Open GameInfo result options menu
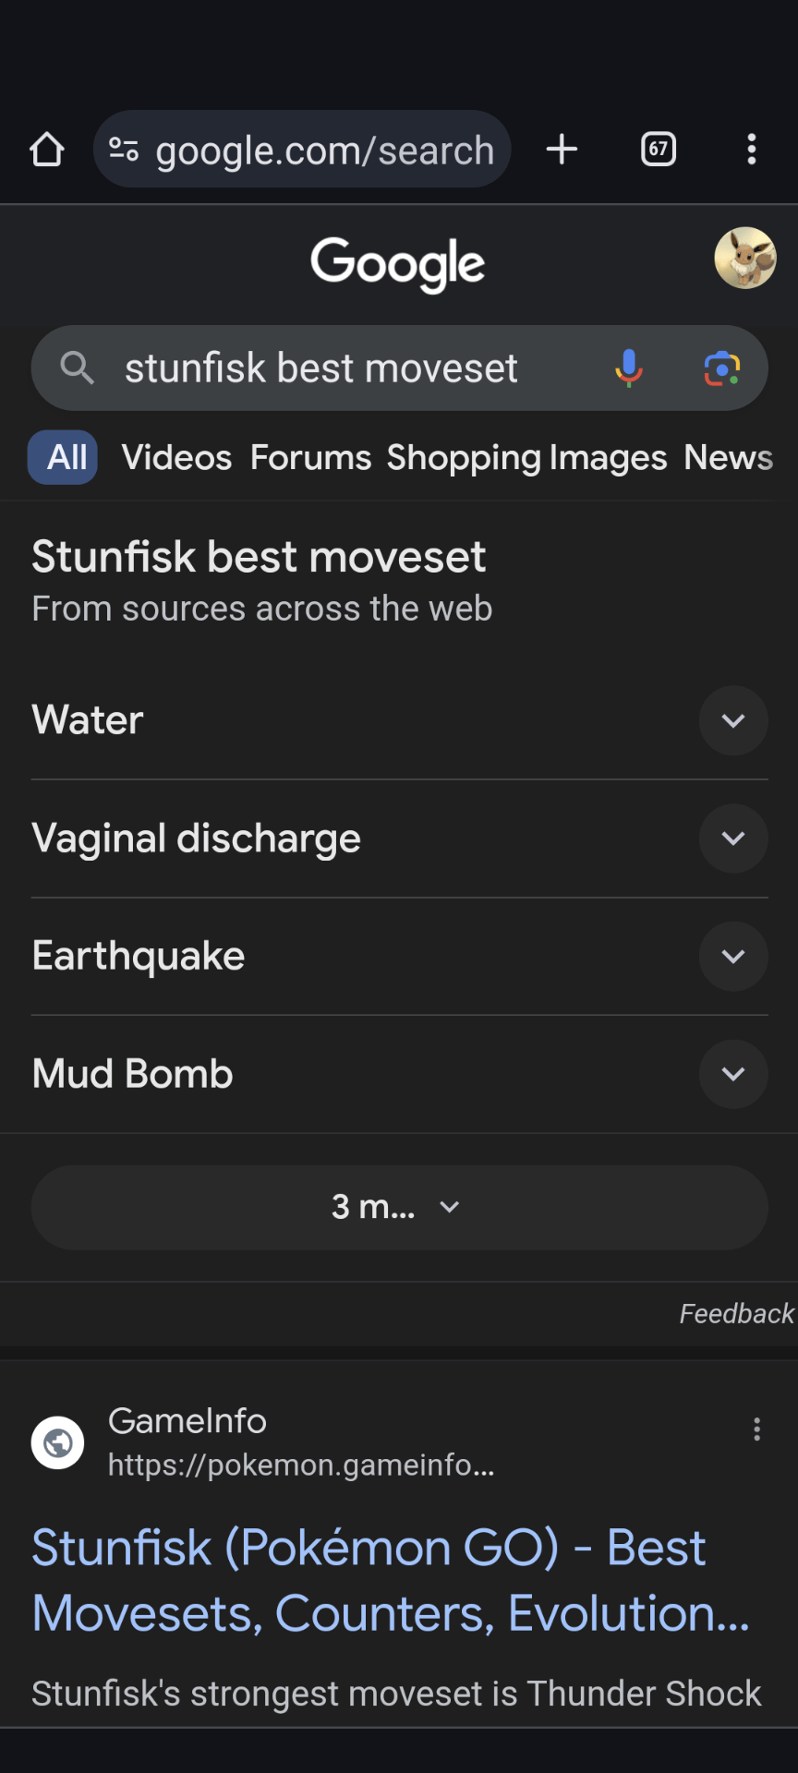 pos(756,1429)
